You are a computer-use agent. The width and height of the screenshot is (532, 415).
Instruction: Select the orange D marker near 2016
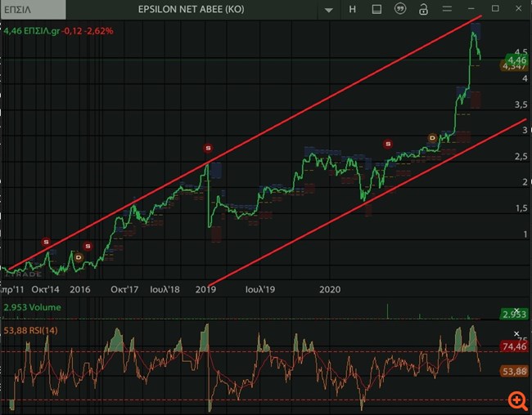[x=79, y=257]
